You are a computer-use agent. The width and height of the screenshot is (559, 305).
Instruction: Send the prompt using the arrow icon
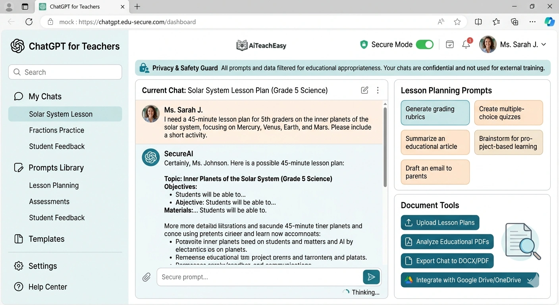pyautogui.click(x=371, y=277)
